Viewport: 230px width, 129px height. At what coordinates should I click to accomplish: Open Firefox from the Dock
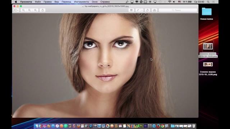click(x=158, y=126)
